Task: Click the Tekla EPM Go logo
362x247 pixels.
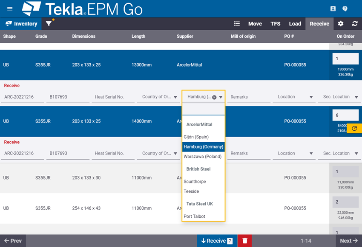Action: tap(82, 9)
